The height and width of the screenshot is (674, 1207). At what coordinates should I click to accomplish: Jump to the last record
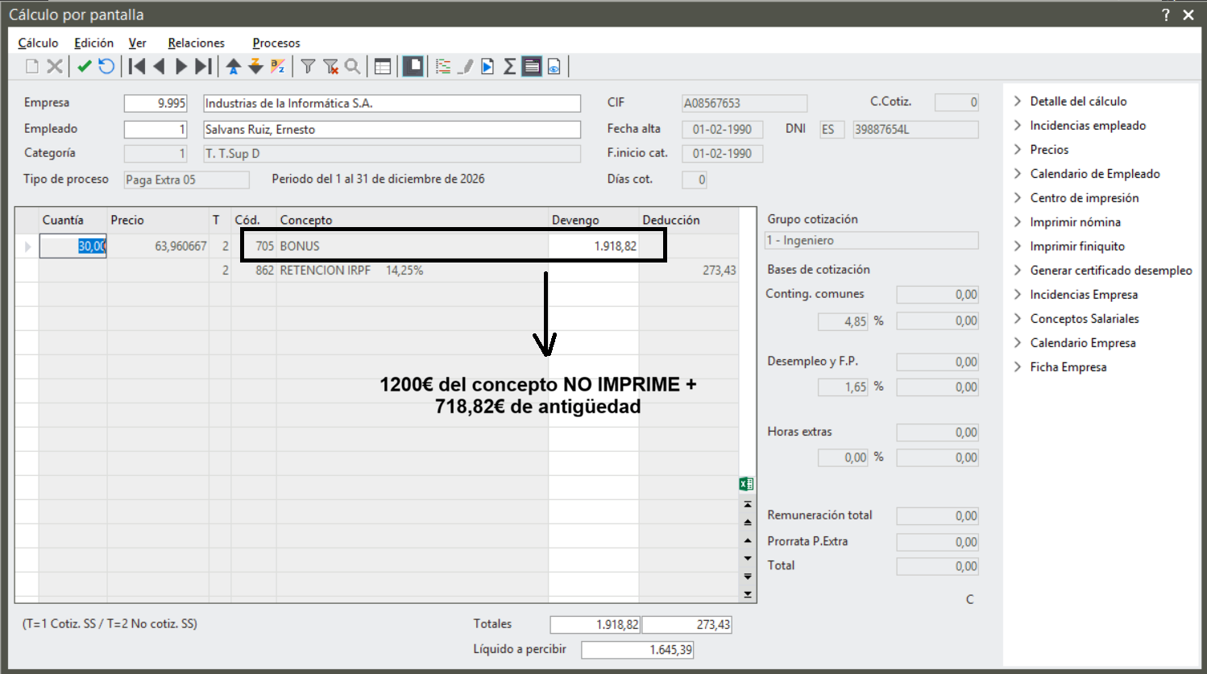(x=204, y=67)
